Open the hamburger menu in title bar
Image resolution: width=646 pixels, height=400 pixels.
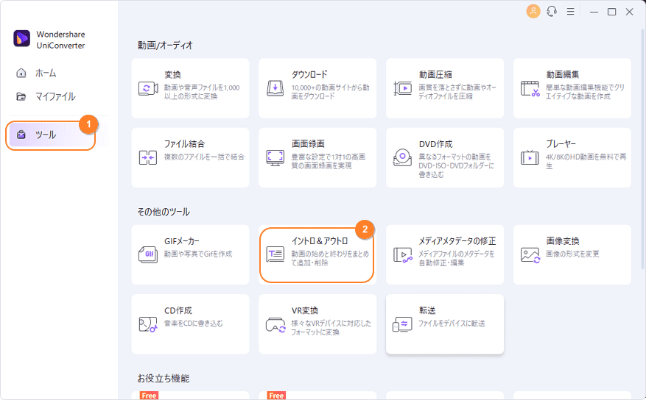tap(570, 12)
